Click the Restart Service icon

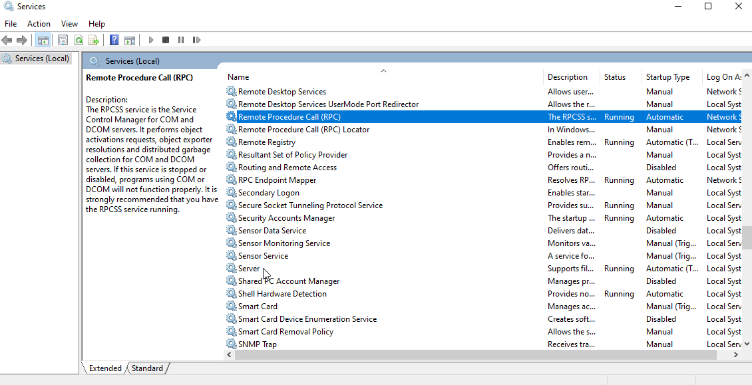click(196, 41)
